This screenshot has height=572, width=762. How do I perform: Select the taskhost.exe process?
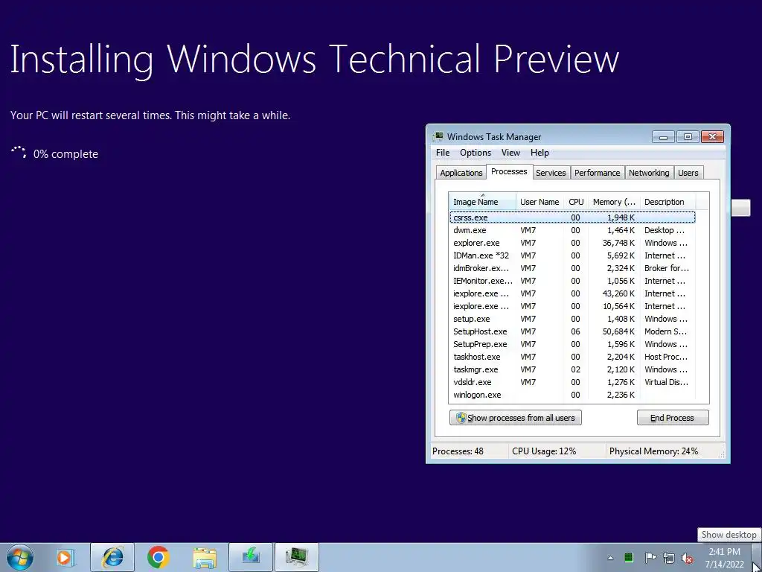[572, 357]
